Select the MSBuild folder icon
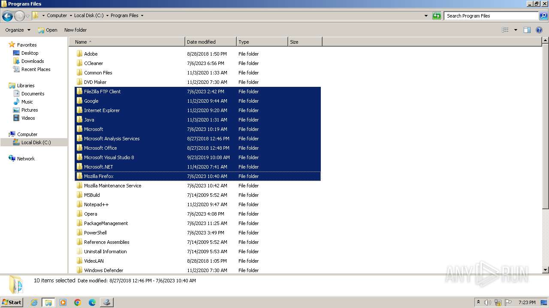 tap(79, 195)
